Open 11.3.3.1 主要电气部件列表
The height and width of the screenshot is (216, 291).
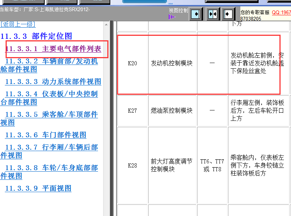(53, 49)
